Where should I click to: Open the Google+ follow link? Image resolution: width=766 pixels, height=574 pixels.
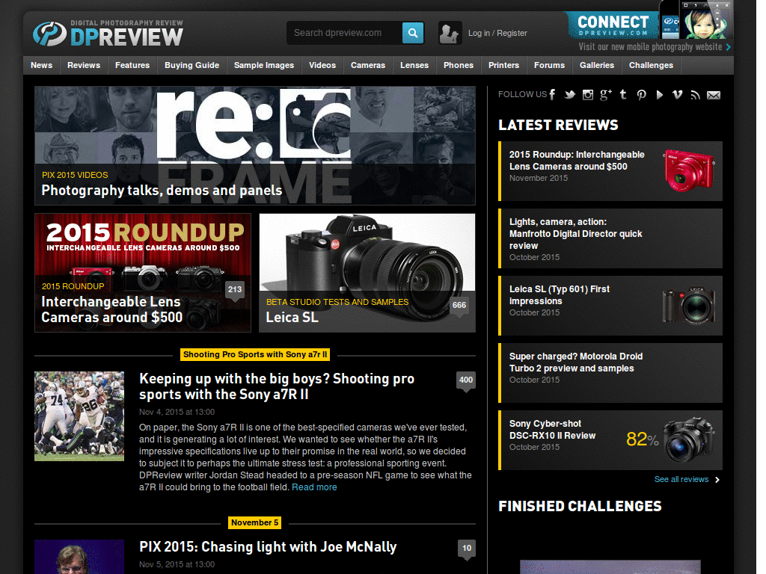605,94
